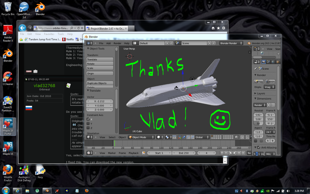
Task: Click the Scale tool button
Action: (x=100, y=68)
